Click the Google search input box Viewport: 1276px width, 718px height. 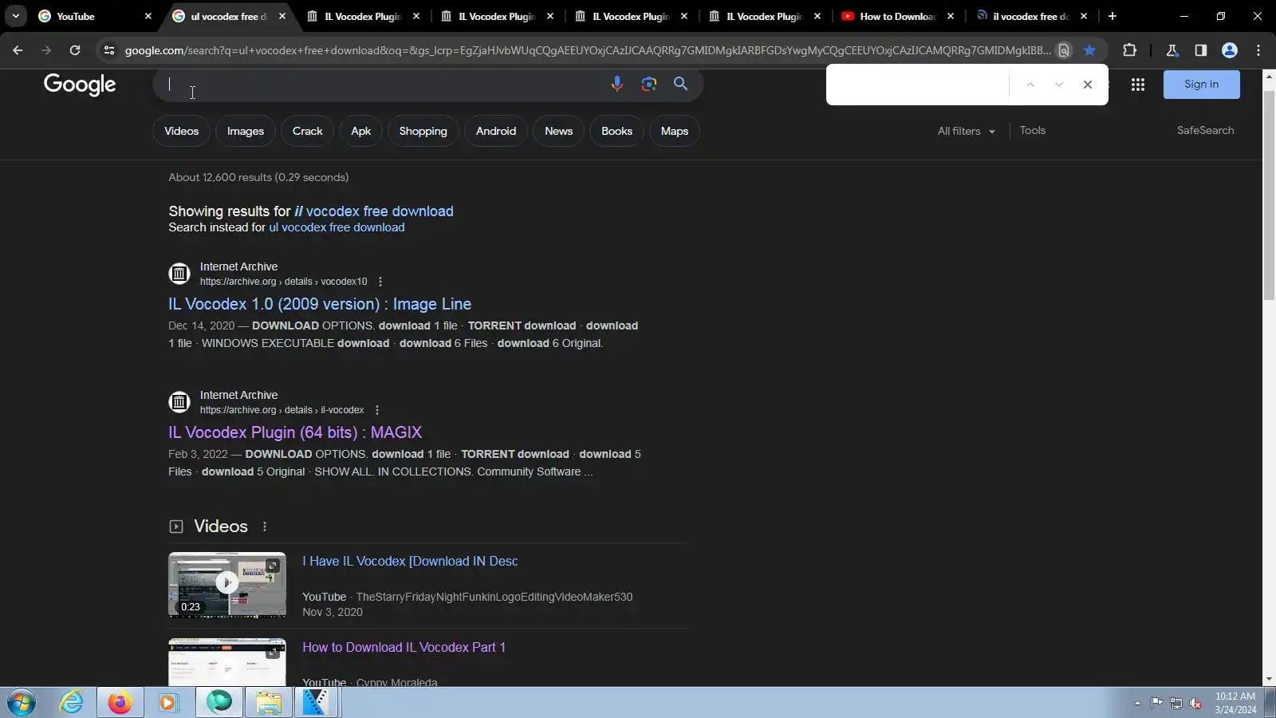pyautogui.click(x=383, y=84)
